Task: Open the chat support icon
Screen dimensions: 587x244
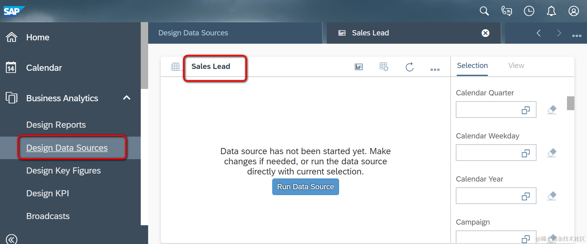Action: 507,11
